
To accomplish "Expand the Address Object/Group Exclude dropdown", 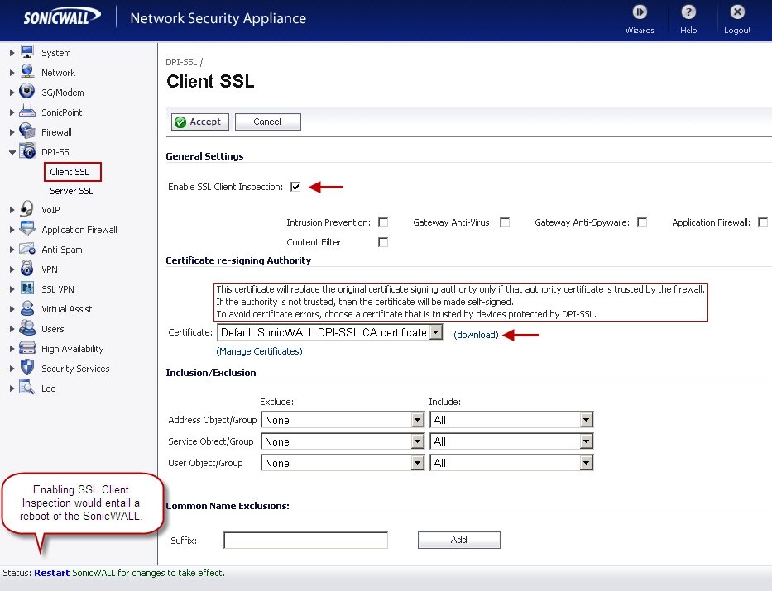I will [416, 419].
